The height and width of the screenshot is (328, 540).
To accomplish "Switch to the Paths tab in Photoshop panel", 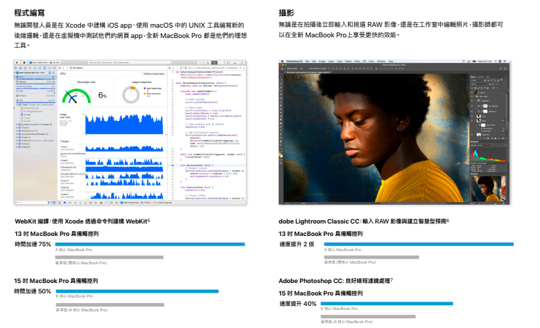I will click(487, 77).
